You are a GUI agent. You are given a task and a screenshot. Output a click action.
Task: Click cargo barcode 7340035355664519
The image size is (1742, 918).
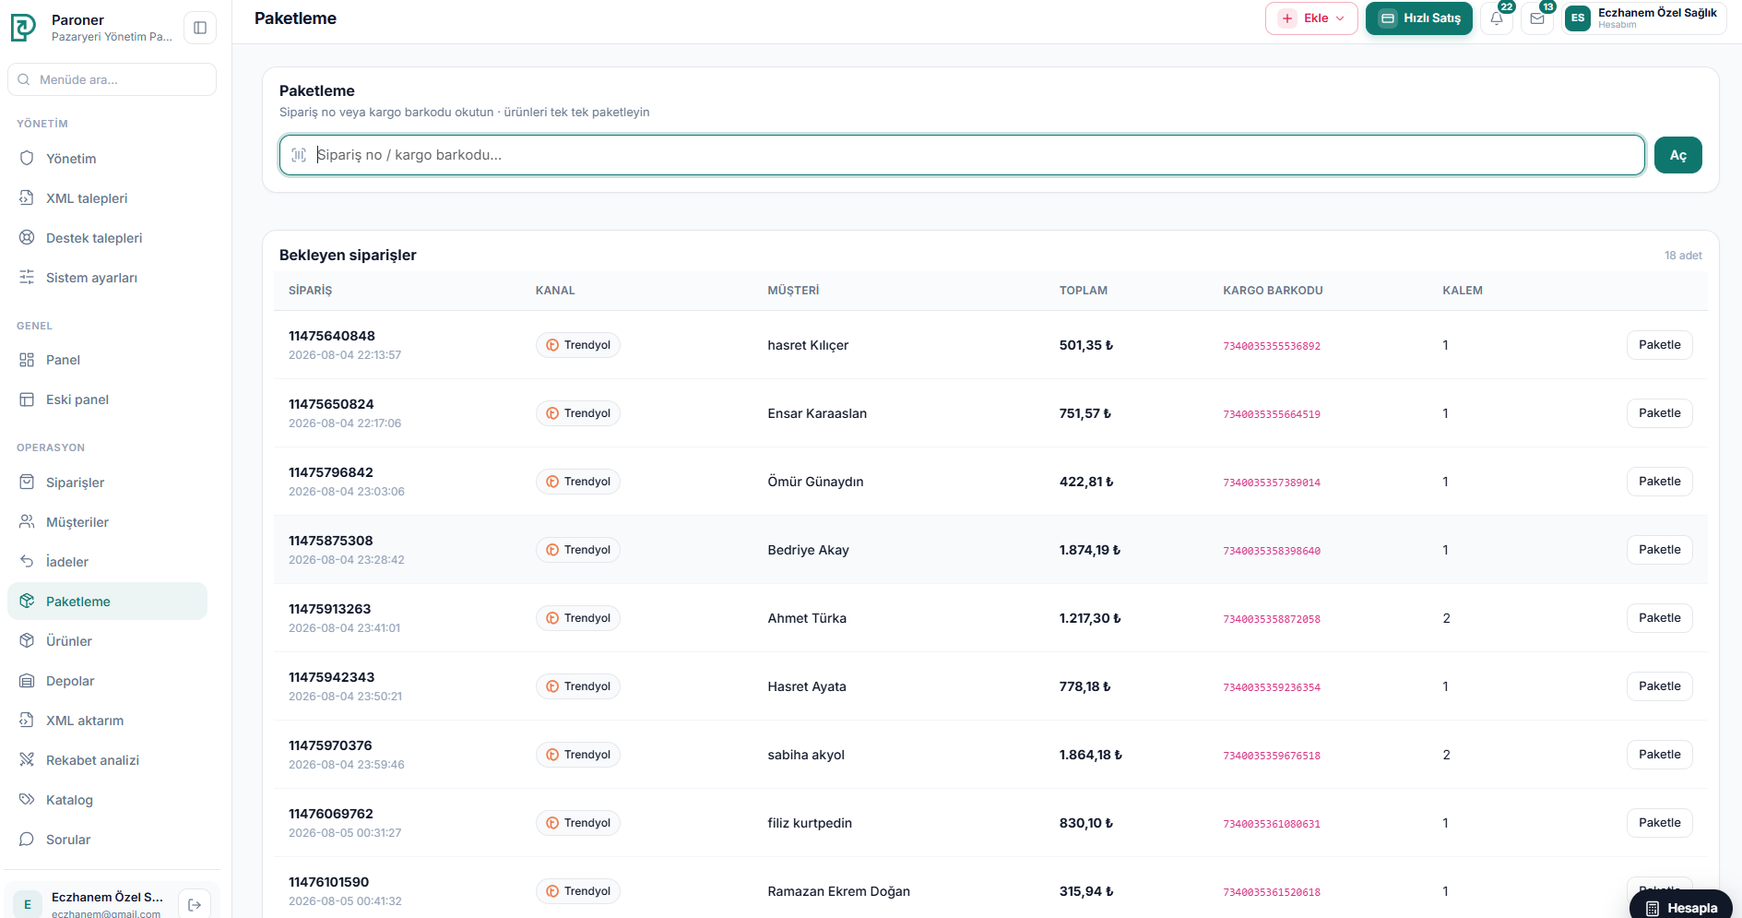pyautogui.click(x=1271, y=414)
